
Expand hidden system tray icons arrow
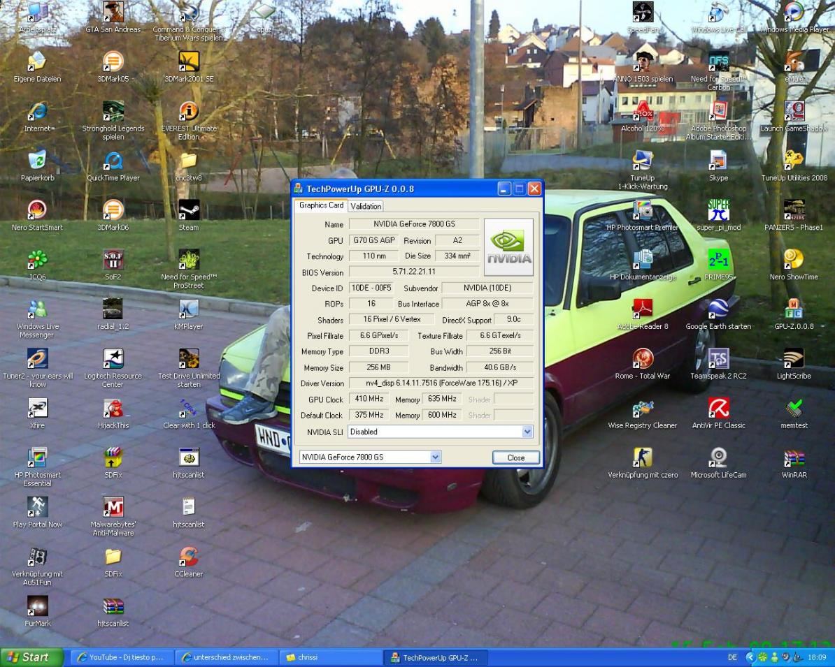click(x=750, y=658)
